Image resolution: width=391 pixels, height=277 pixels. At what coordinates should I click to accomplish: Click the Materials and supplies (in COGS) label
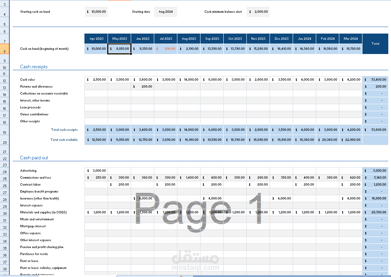coord(43,212)
